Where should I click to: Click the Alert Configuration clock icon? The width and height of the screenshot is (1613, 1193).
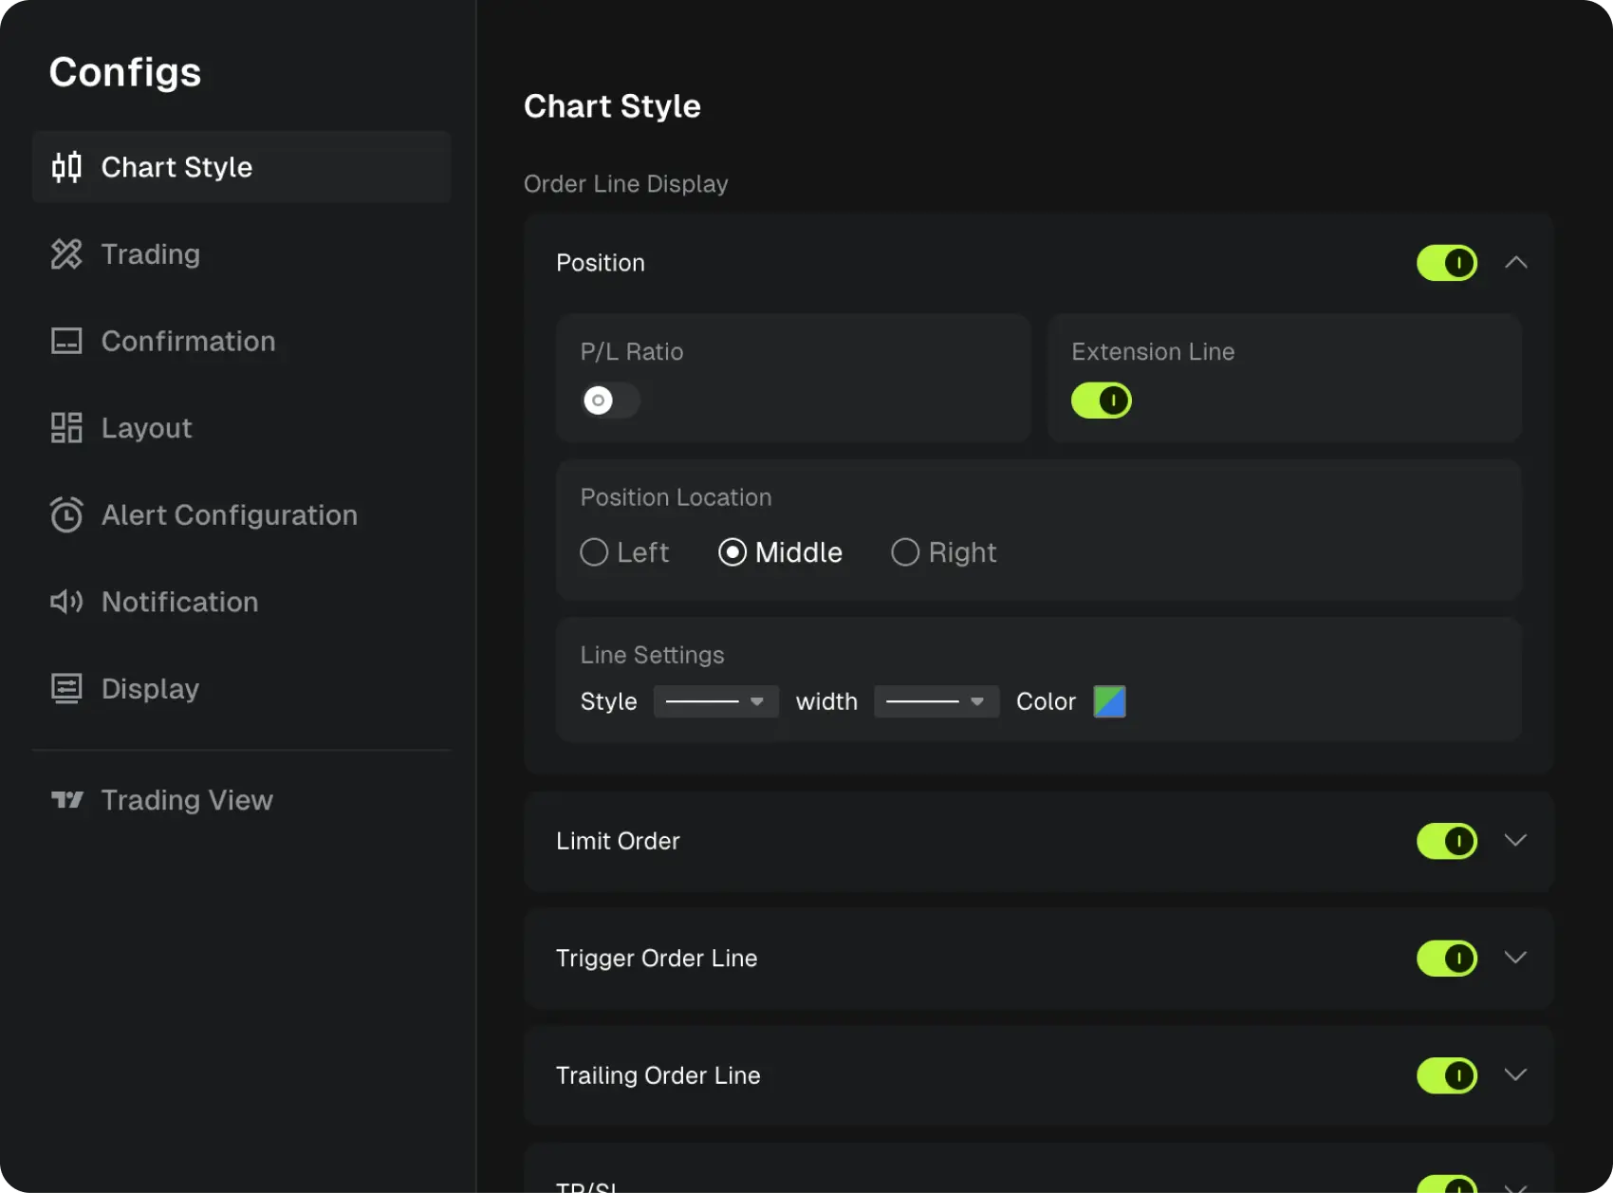[66, 514]
